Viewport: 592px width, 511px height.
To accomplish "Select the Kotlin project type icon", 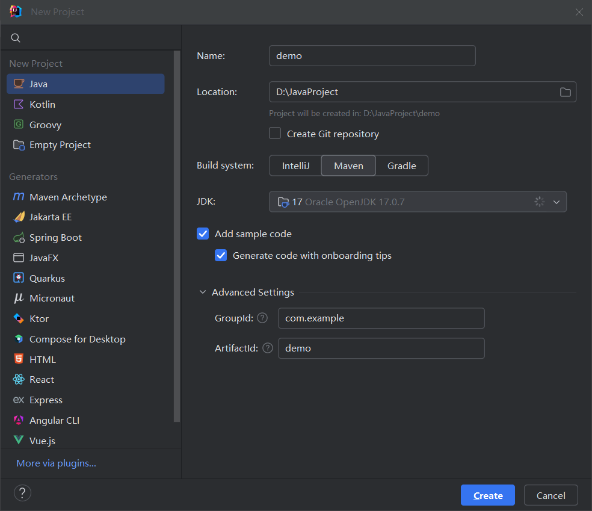I will point(19,104).
